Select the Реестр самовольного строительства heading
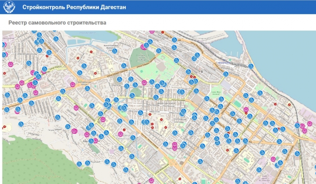The height and width of the screenshot is (184, 316). click(57, 23)
